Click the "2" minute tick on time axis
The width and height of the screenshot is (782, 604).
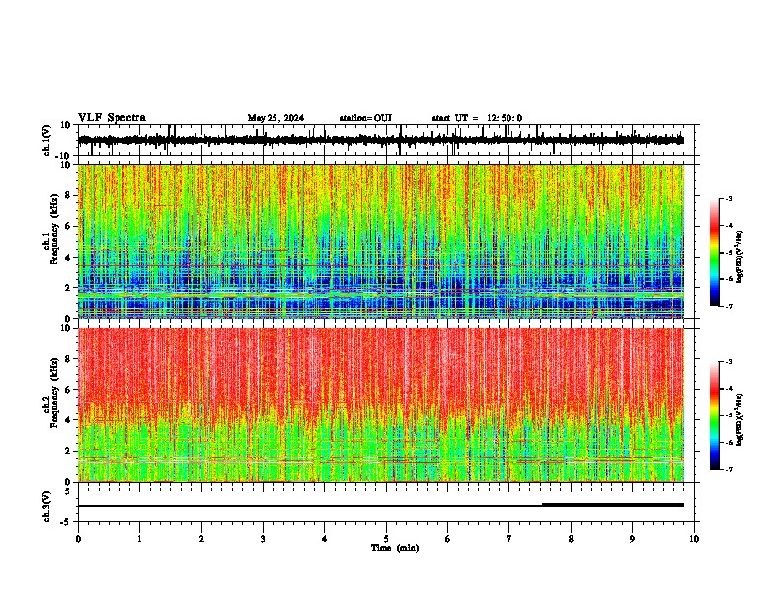201,539
